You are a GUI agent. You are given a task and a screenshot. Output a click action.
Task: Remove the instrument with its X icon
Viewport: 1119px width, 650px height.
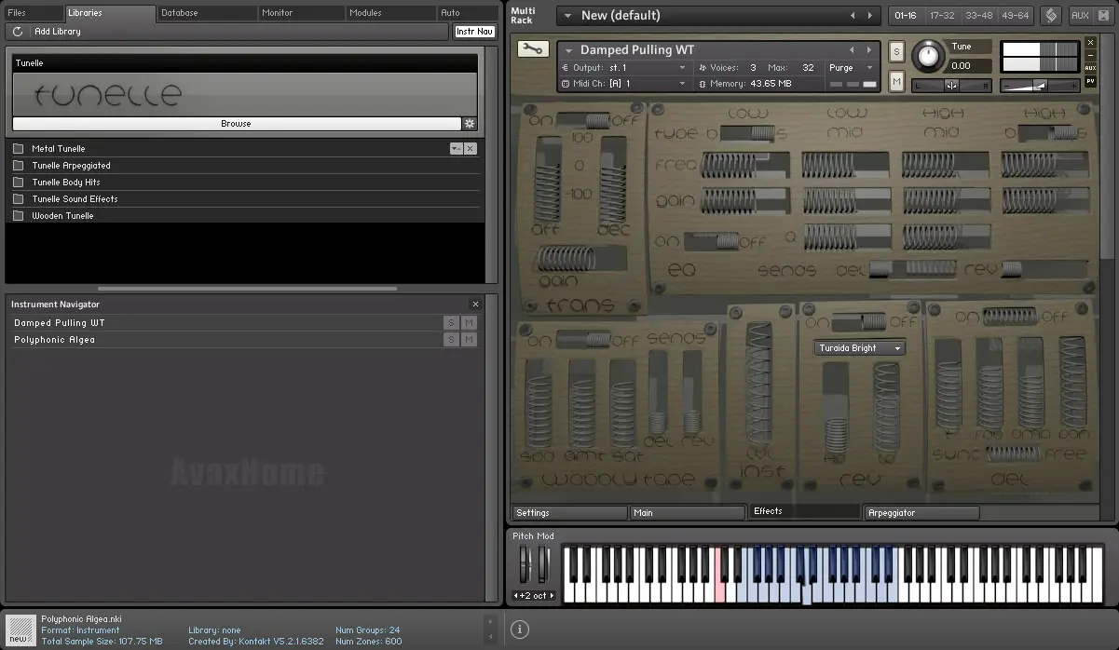(x=1091, y=42)
